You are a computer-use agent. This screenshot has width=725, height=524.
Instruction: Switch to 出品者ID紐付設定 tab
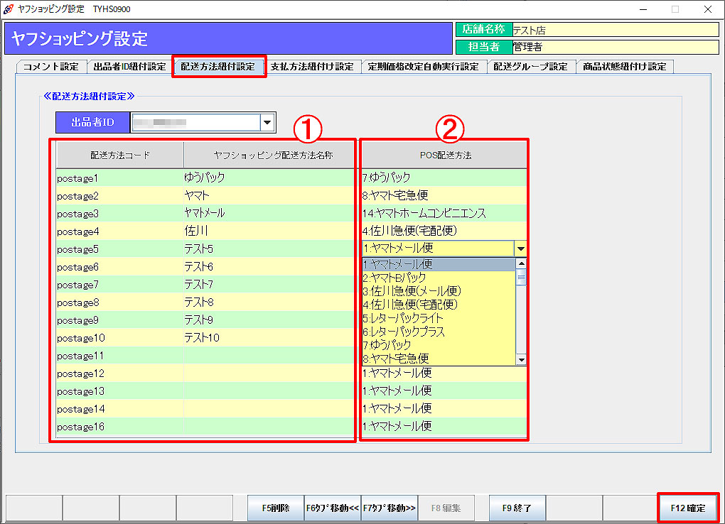point(129,67)
